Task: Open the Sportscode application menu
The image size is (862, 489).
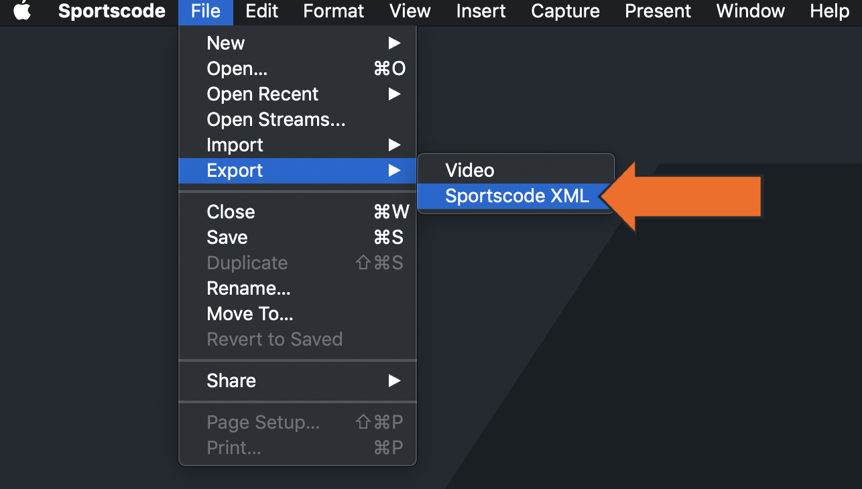Action: click(x=111, y=11)
